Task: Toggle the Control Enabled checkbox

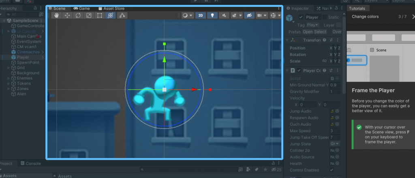Action: [332, 170]
